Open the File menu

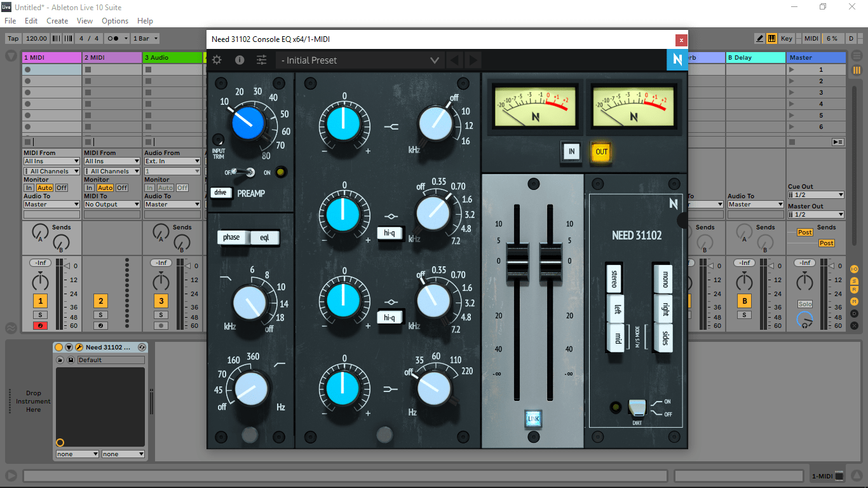(x=10, y=21)
